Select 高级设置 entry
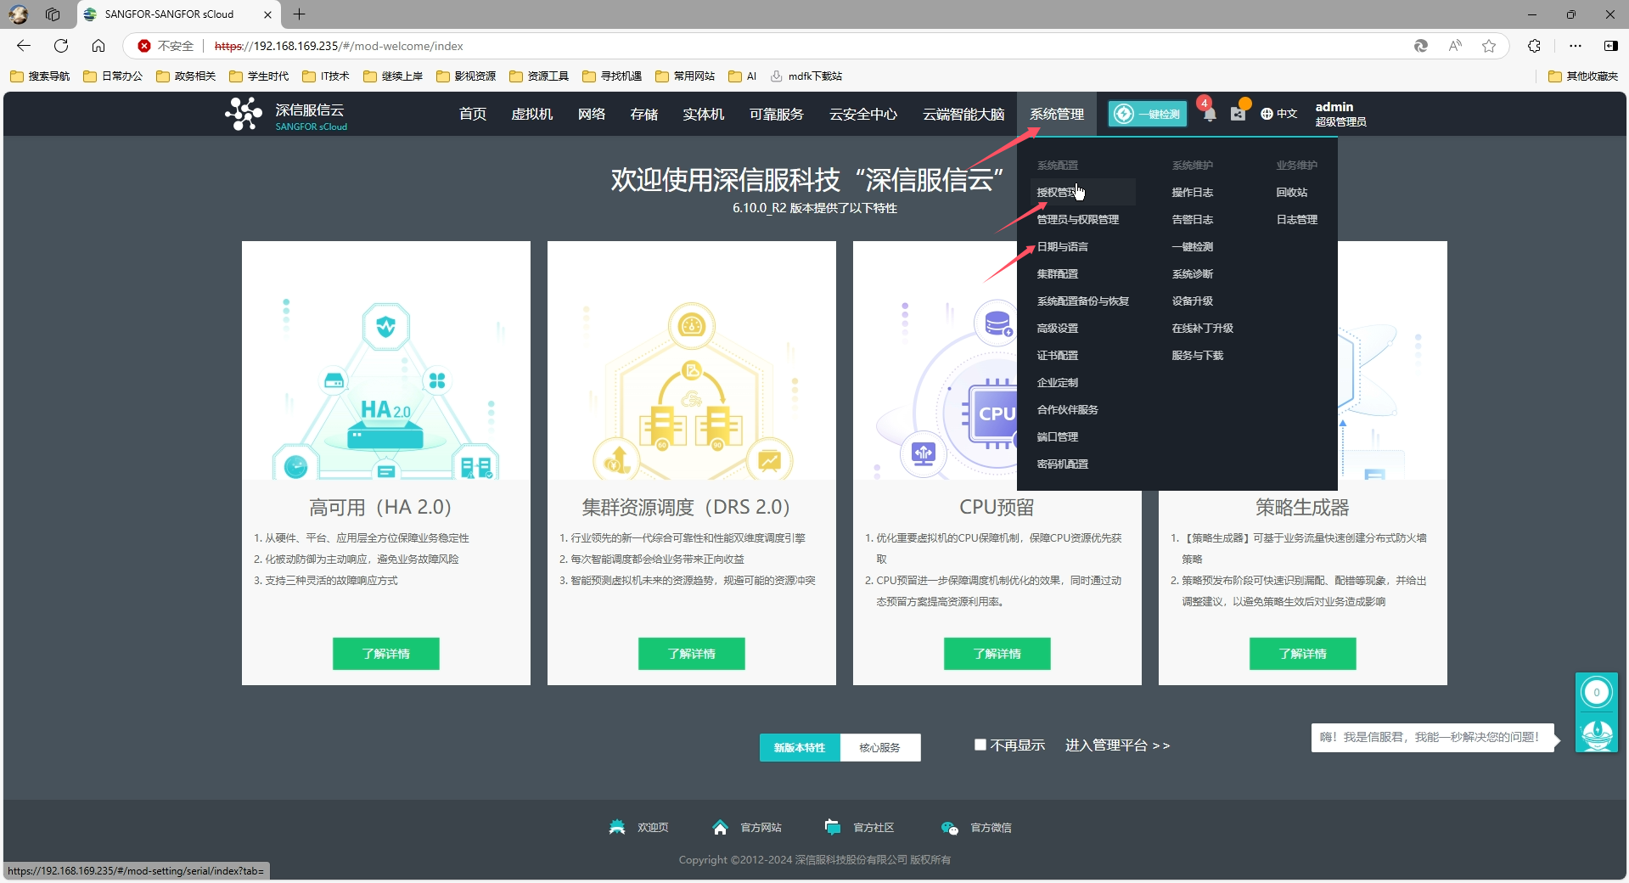1629x883 pixels. pyautogui.click(x=1058, y=328)
